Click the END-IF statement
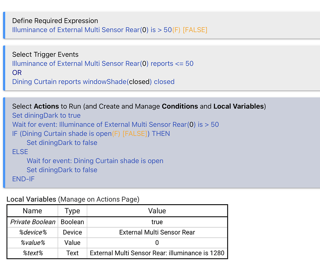 [23, 179]
